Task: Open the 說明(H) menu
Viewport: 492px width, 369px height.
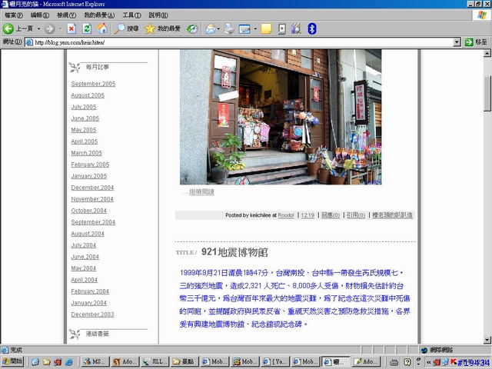Action: click(x=158, y=15)
